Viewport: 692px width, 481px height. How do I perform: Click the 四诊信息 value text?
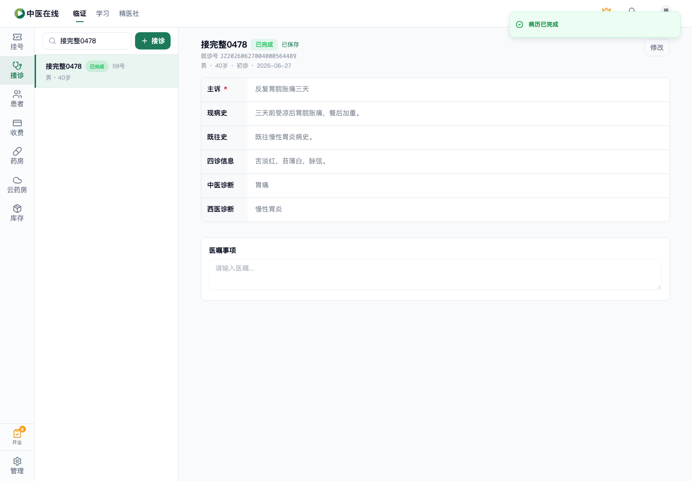(292, 161)
